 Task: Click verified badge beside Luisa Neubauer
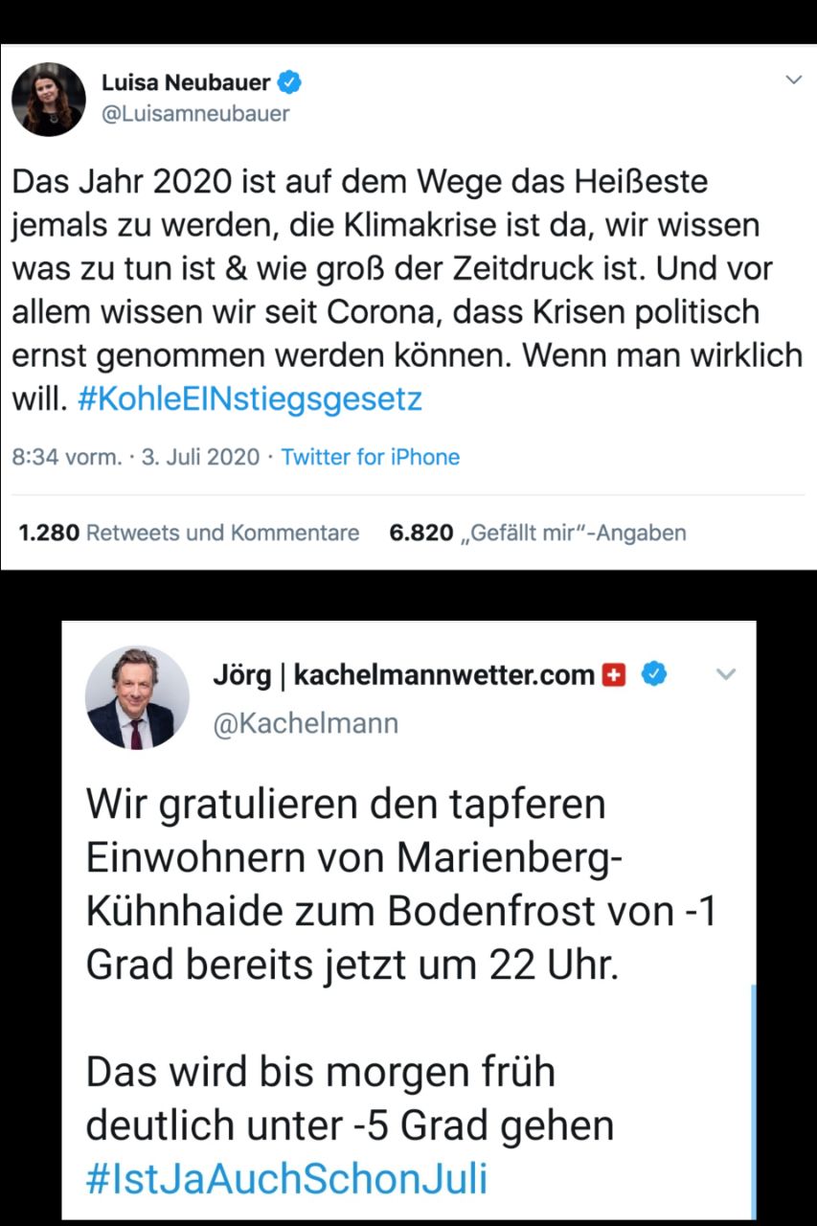click(291, 83)
